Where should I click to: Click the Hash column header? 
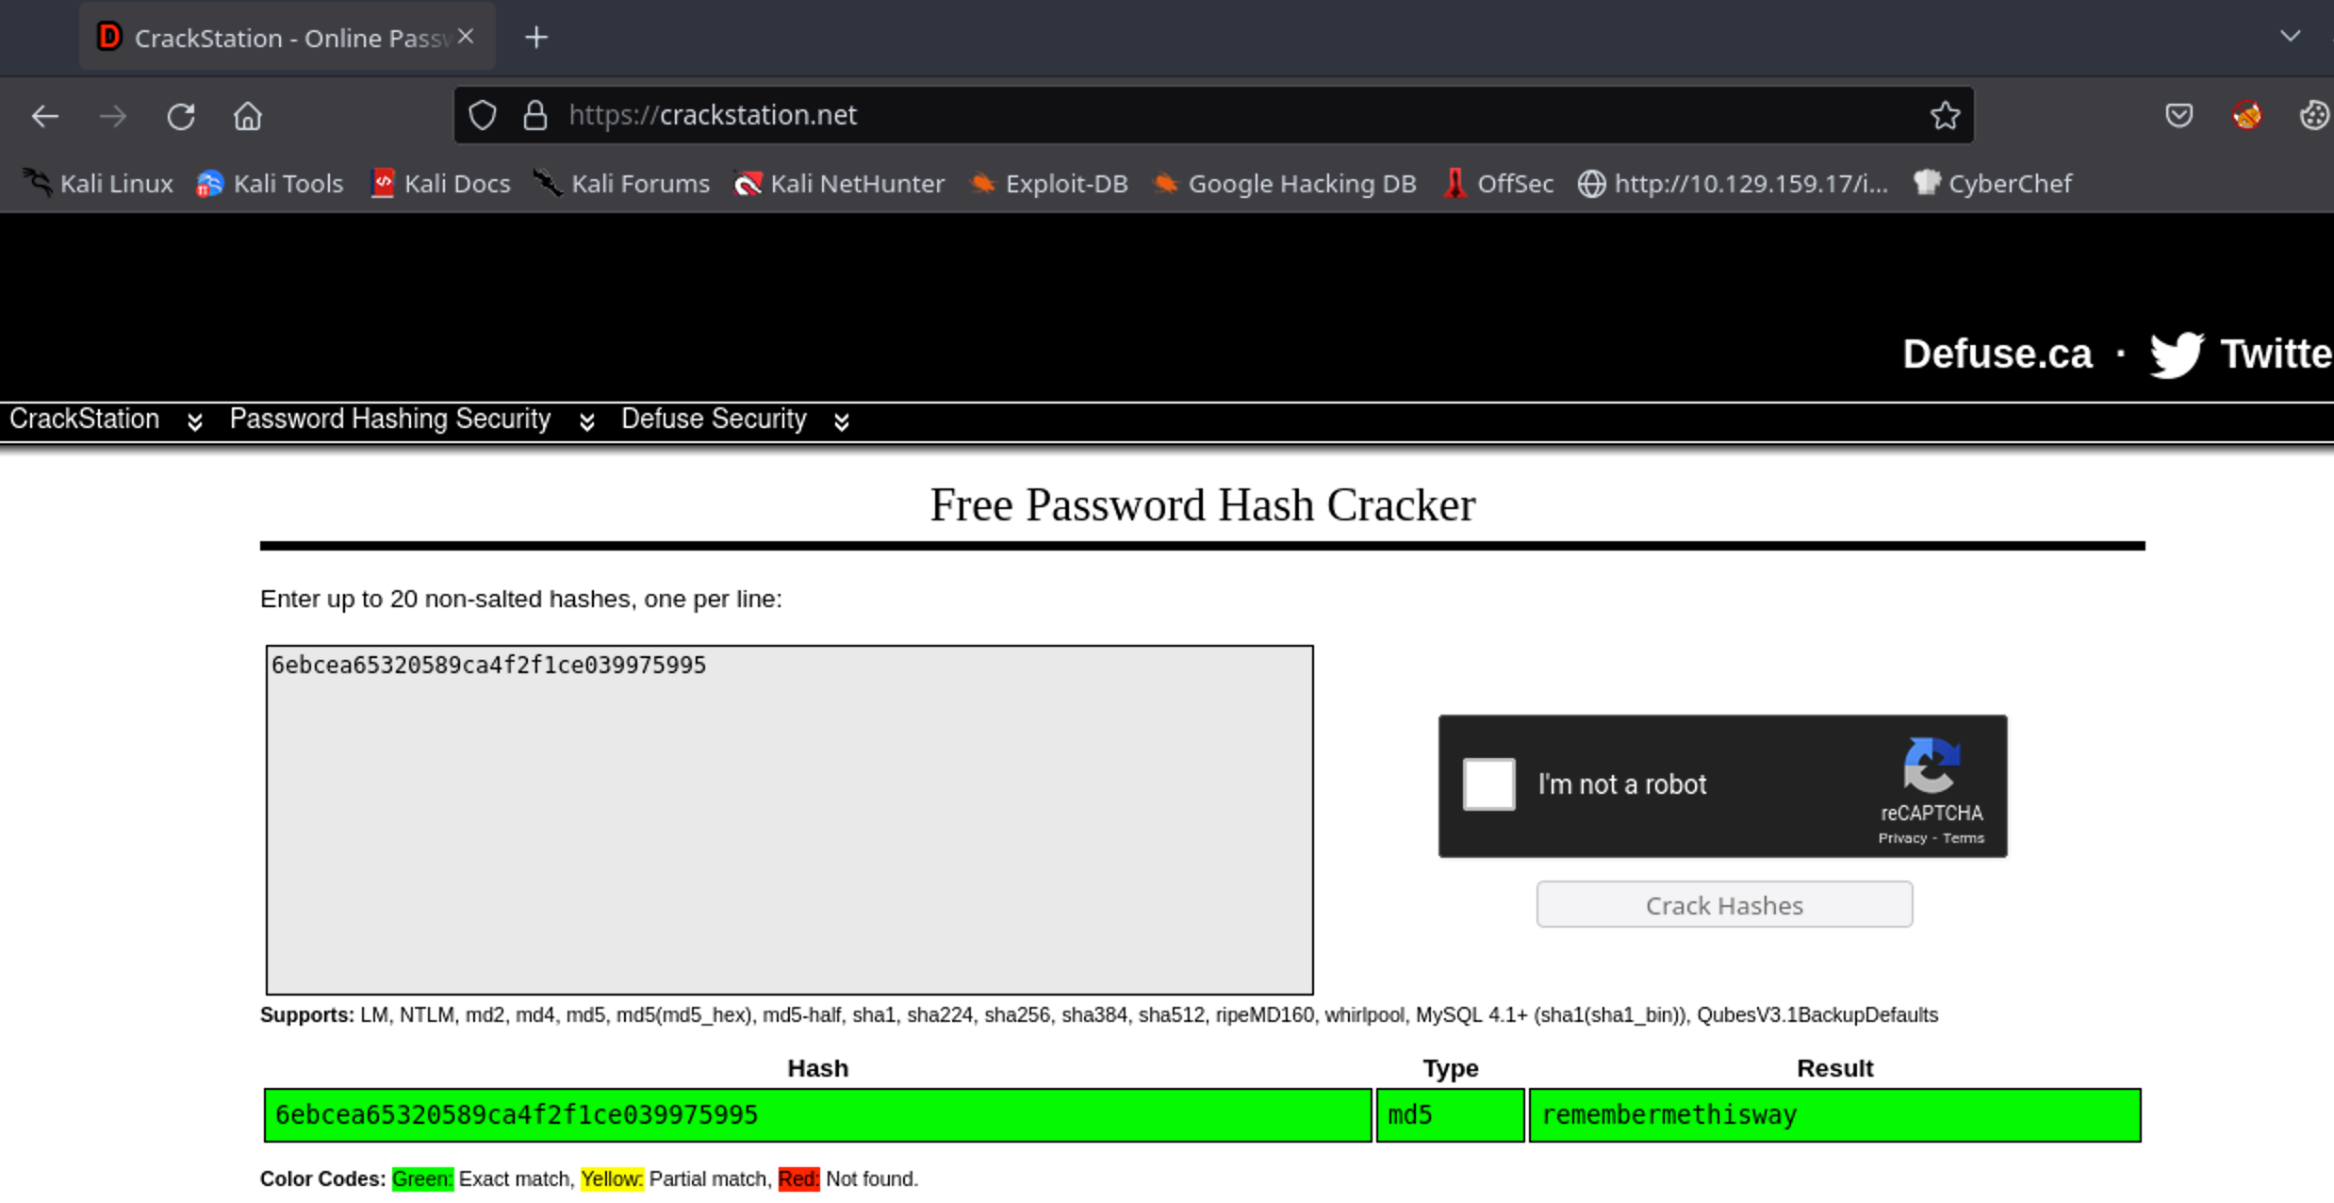[818, 1068]
